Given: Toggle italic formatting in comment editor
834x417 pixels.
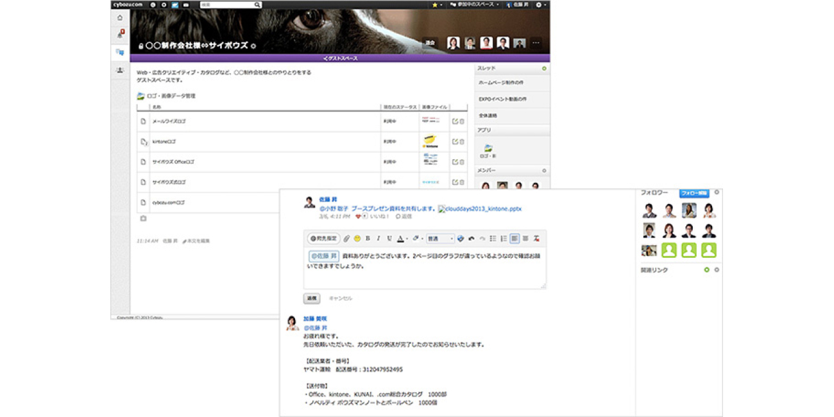Looking at the screenshot, I should (378, 239).
